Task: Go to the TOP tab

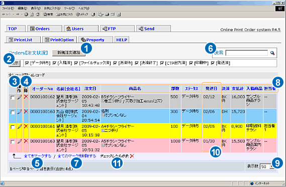Action: click(x=16, y=29)
